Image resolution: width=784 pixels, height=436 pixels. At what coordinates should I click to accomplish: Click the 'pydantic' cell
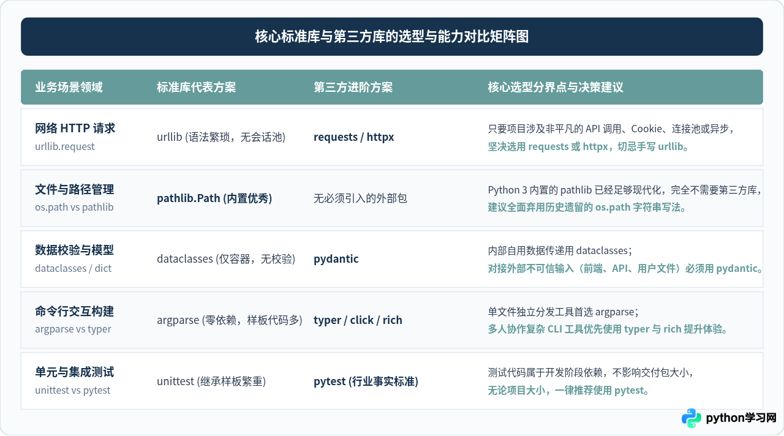pyautogui.click(x=336, y=259)
